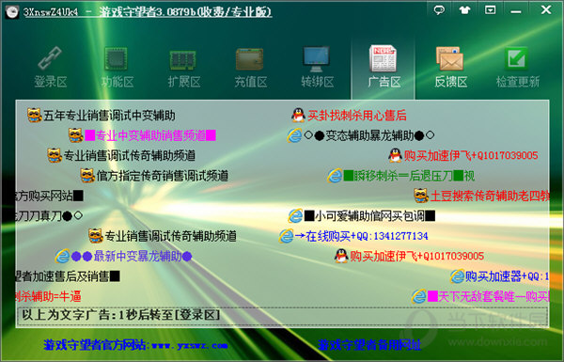Switch to the 功能区 tab label

tap(117, 82)
